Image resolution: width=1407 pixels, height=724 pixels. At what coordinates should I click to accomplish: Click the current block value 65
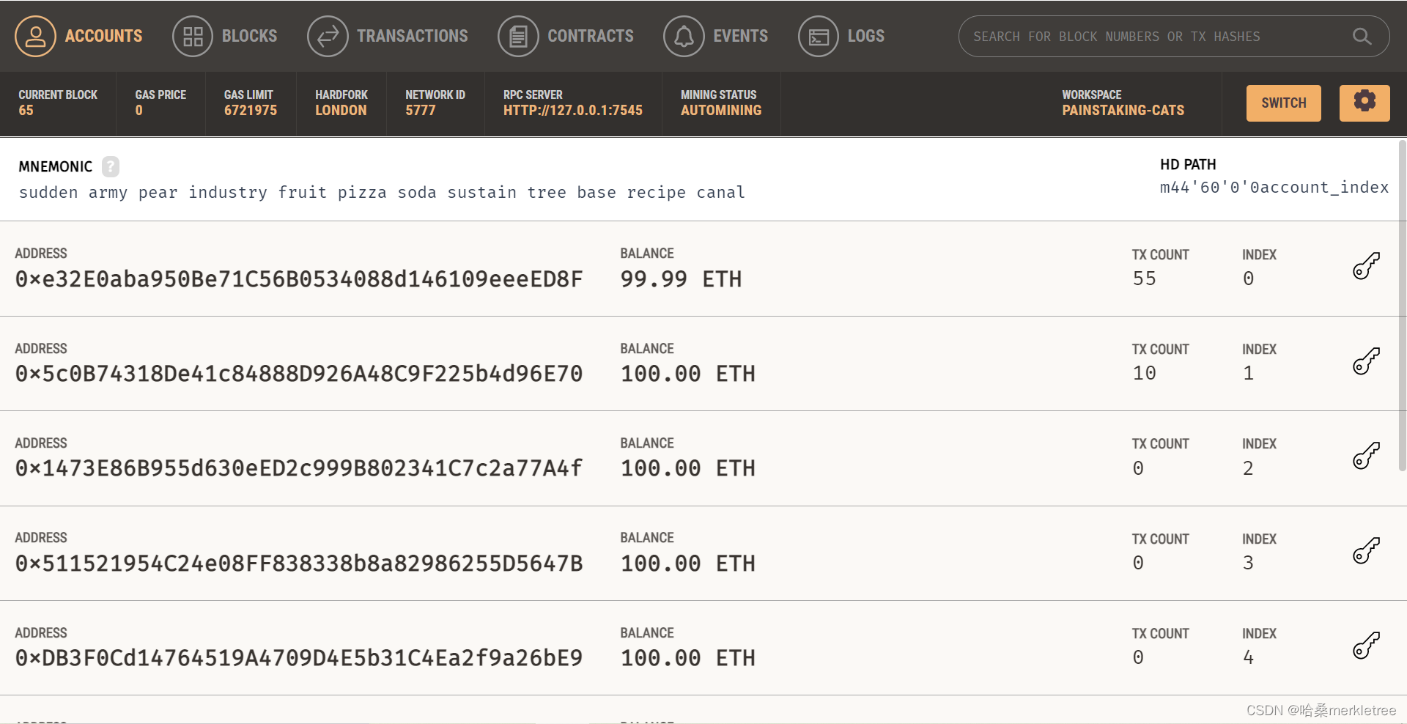coord(26,111)
